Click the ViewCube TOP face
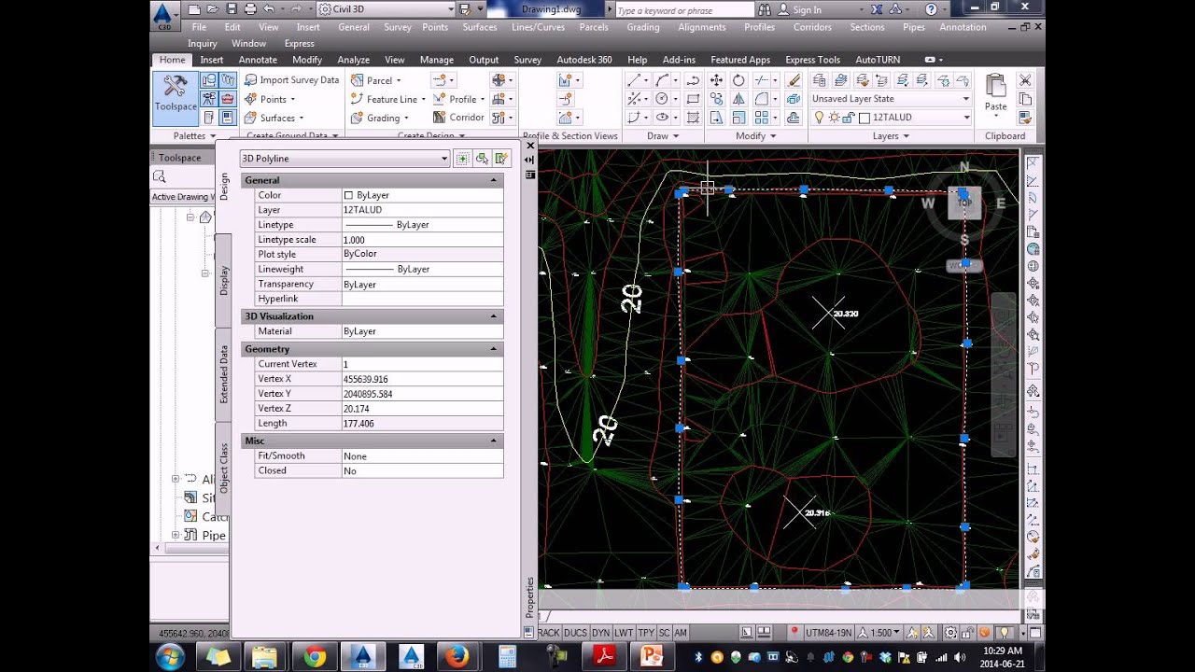Image resolution: width=1195 pixels, height=672 pixels. [964, 203]
